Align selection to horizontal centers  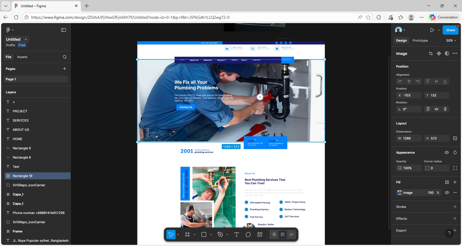point(409,81)
